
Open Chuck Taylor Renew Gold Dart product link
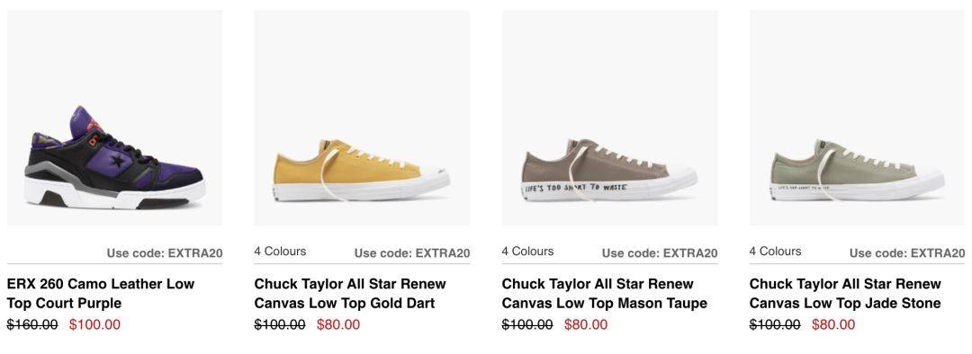(350, 293)
